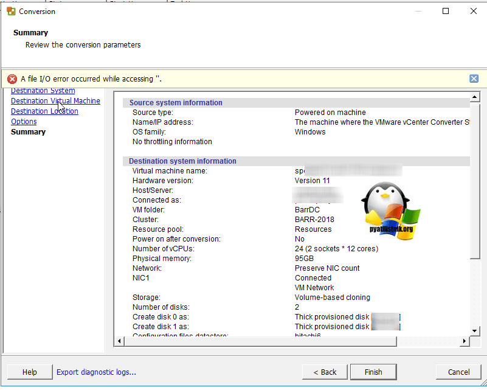This screenshot has height=390, width=487.
Task: Open the Options step link
Action: tap(24, 122)
